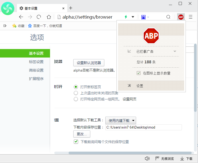The width and height of the screenshot is (198, 163).
Task: Click the magnifier search icon
Action: 168,17
